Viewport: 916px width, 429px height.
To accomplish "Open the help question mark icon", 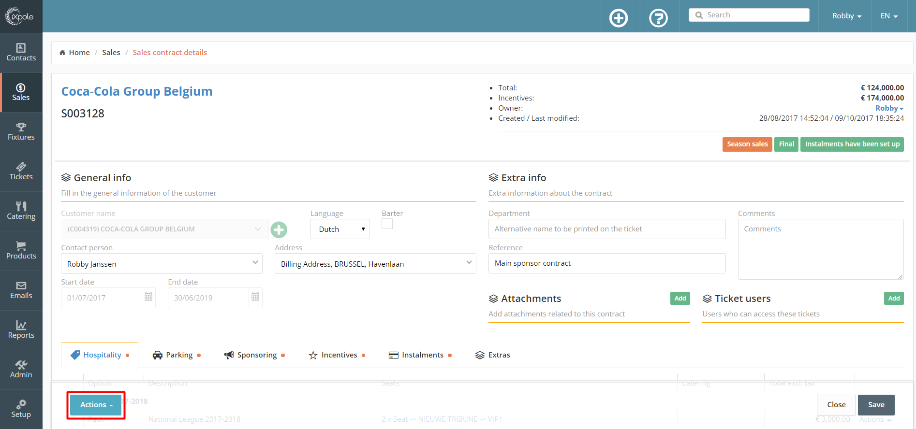I will [x=658, y=18].
